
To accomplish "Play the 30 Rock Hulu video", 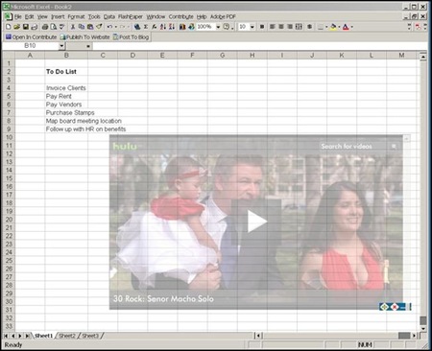I will click(256, 222).
